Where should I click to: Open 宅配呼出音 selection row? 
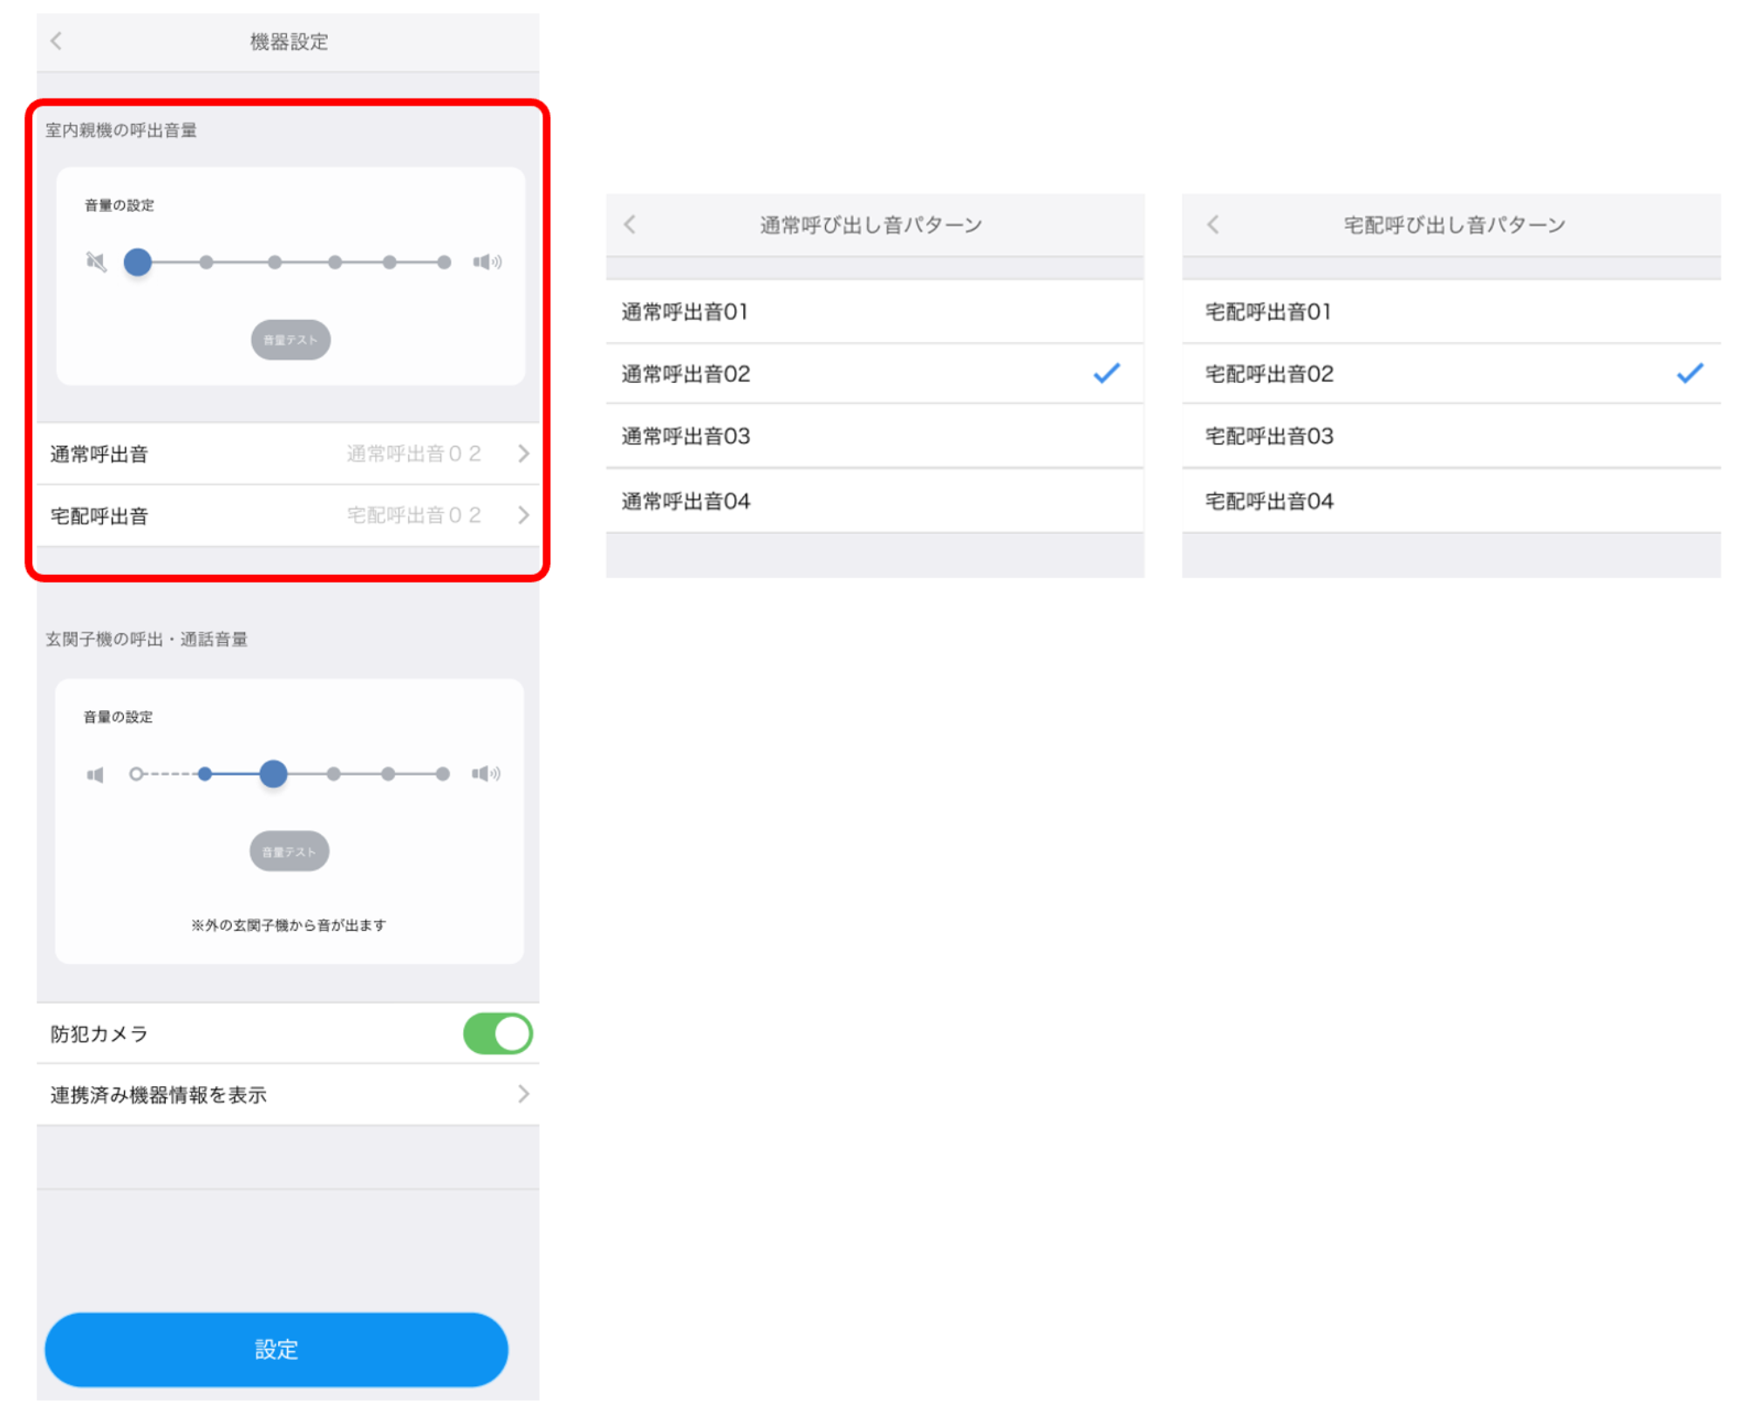coord(288,516)
